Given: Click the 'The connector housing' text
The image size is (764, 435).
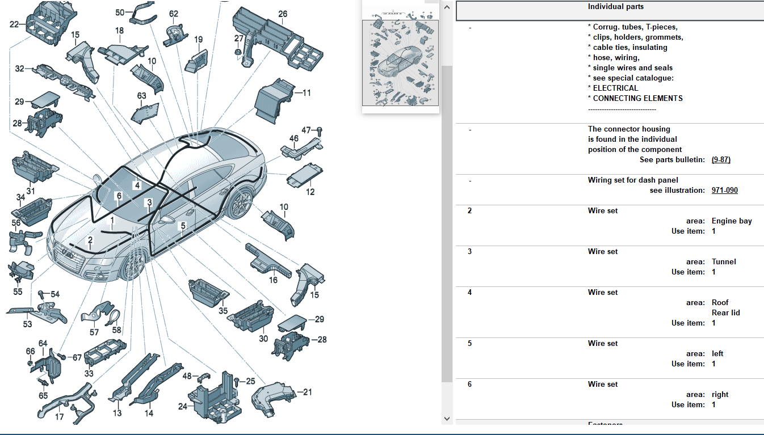Looking at the screenshot, I should pyautogui.click(x=629, y=129).
